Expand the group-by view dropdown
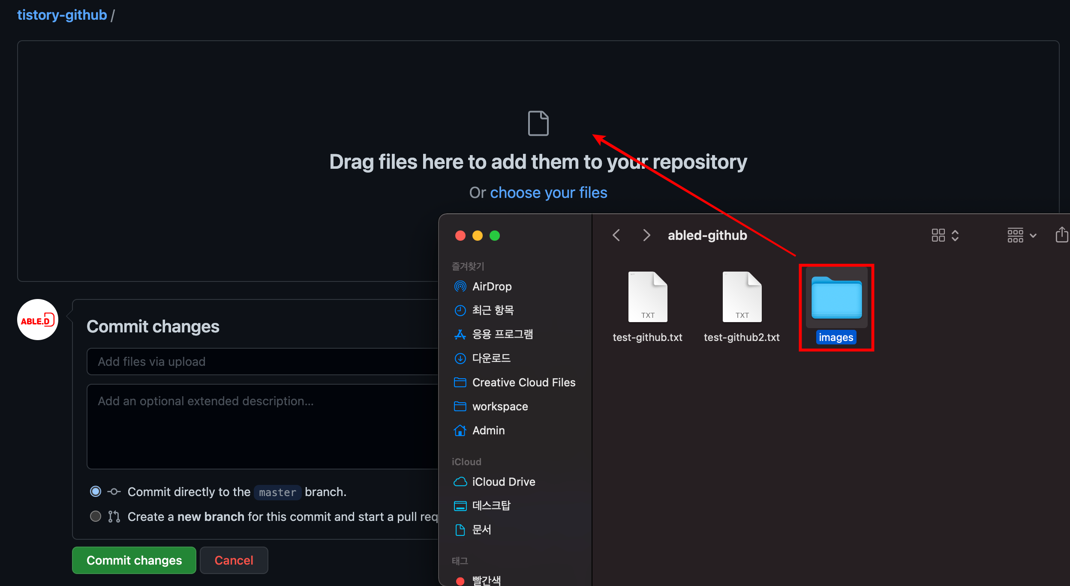This screenshot has height=586, width=1070. (1022, 235)
